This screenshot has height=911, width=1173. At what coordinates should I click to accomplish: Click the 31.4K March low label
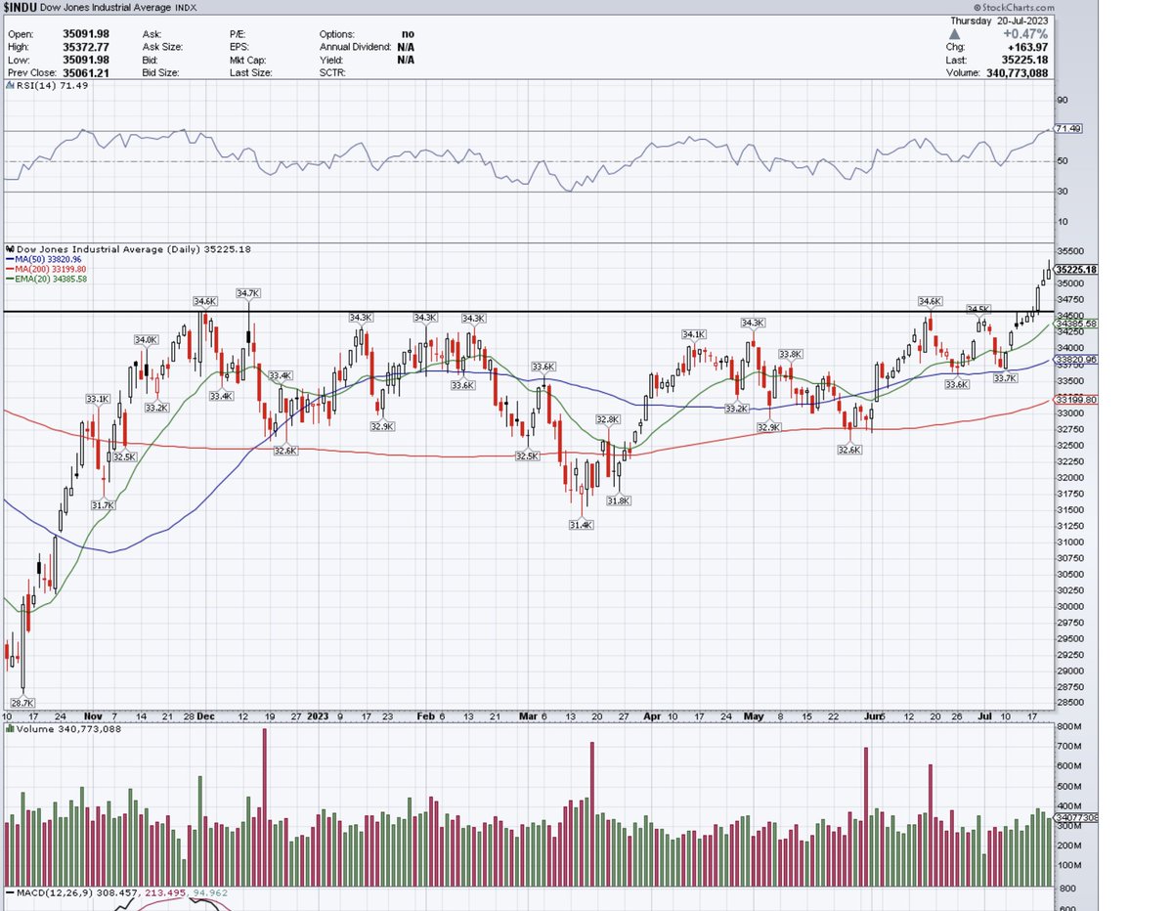click(x=581, y=525)
